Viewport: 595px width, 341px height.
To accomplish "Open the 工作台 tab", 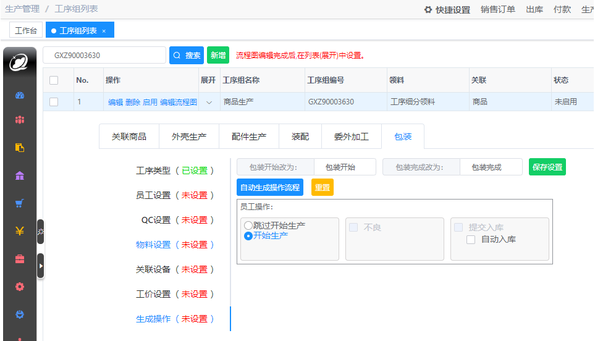I will (26, 31).
